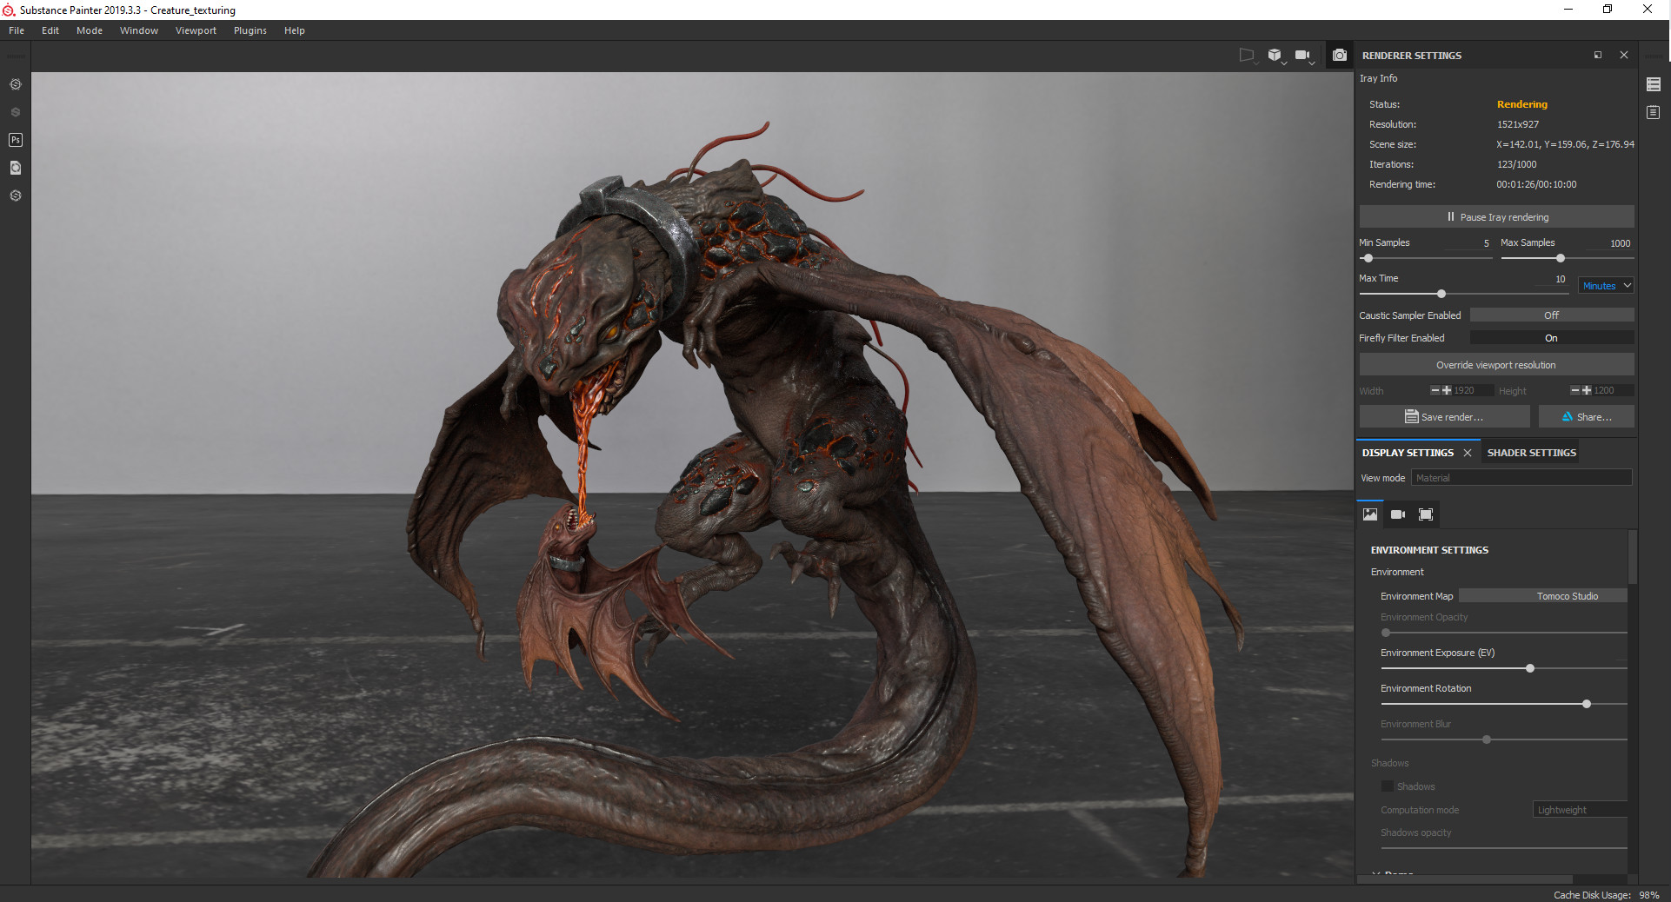Open the View mode Material dropdown
Viewport: 1671px width, 902px height.
pos(1521,478)
